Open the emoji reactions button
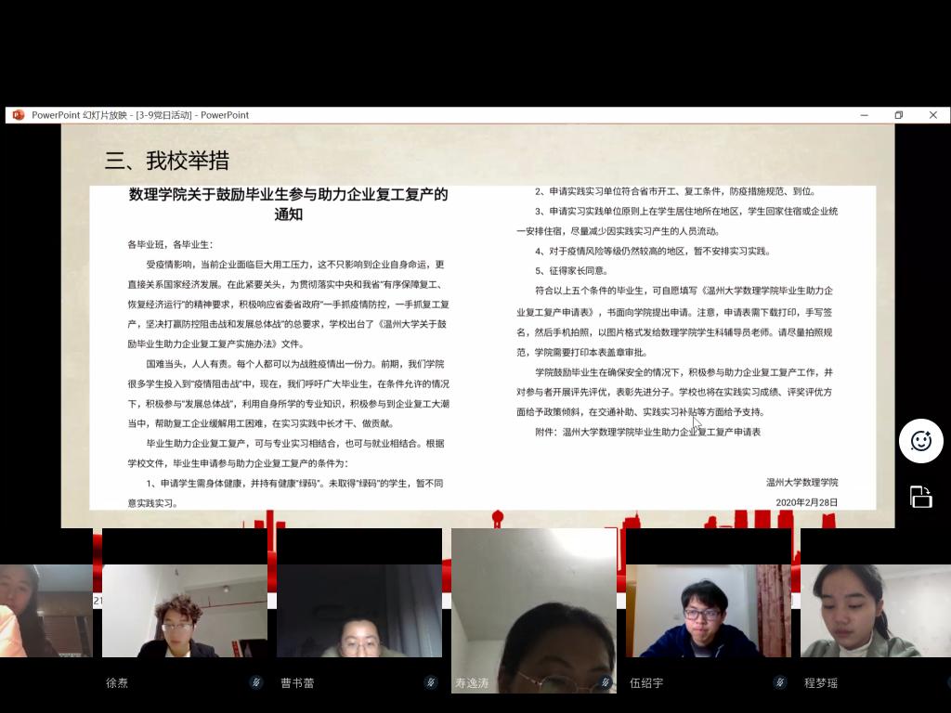 (920, 441)
